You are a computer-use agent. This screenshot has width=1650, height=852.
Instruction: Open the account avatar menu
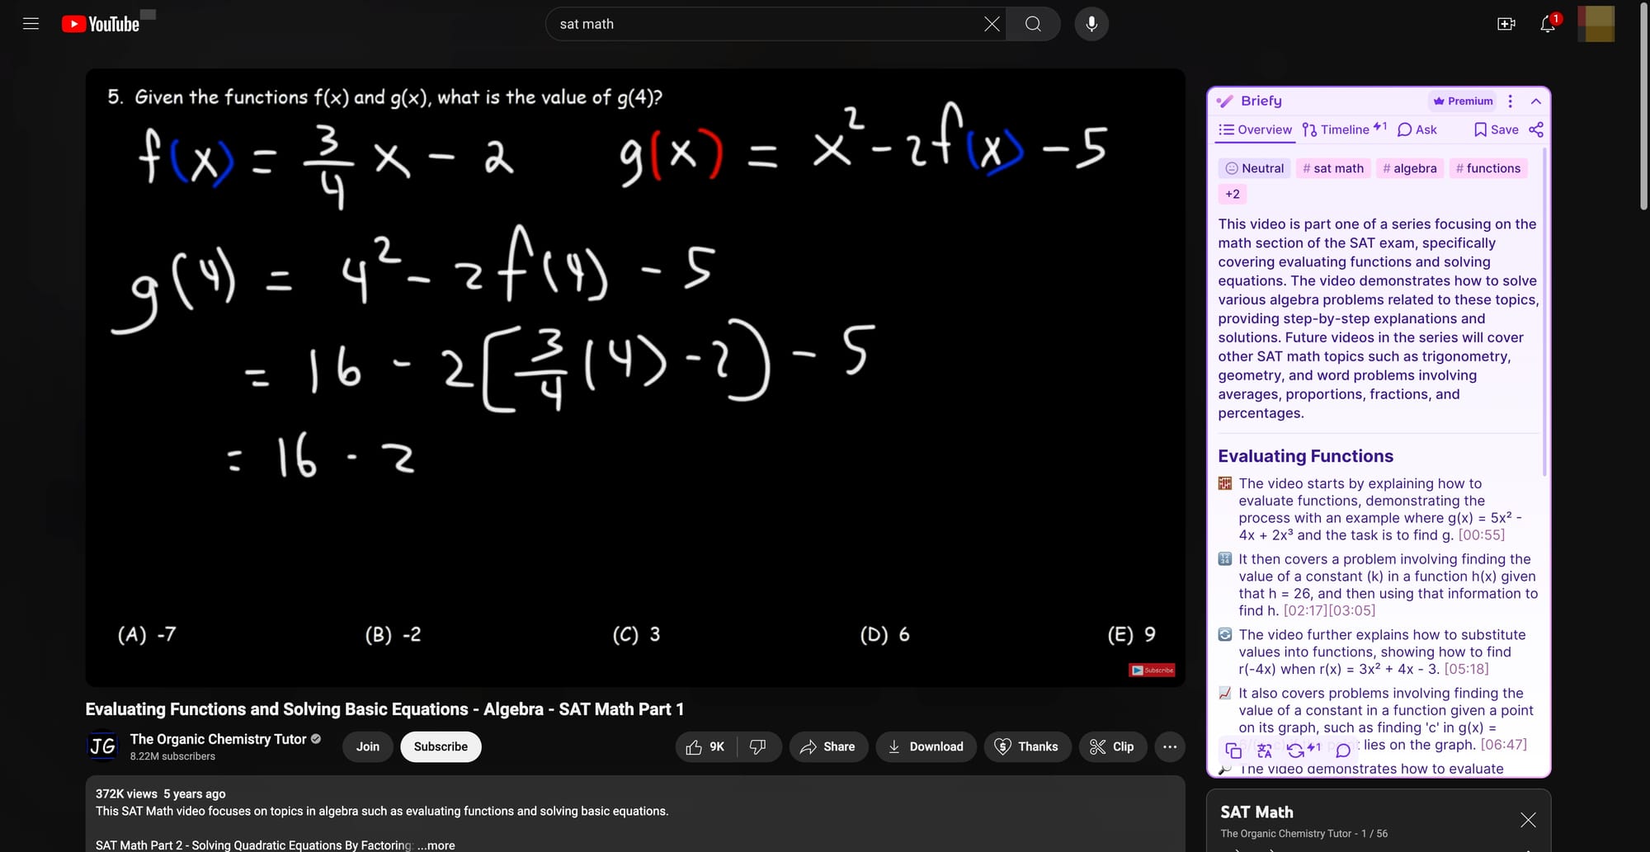(x=1596, y=24)
